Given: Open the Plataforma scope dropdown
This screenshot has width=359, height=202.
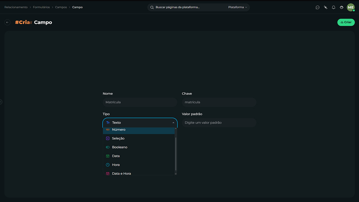Looking at the screenshot, I should (x=237, y=7).
